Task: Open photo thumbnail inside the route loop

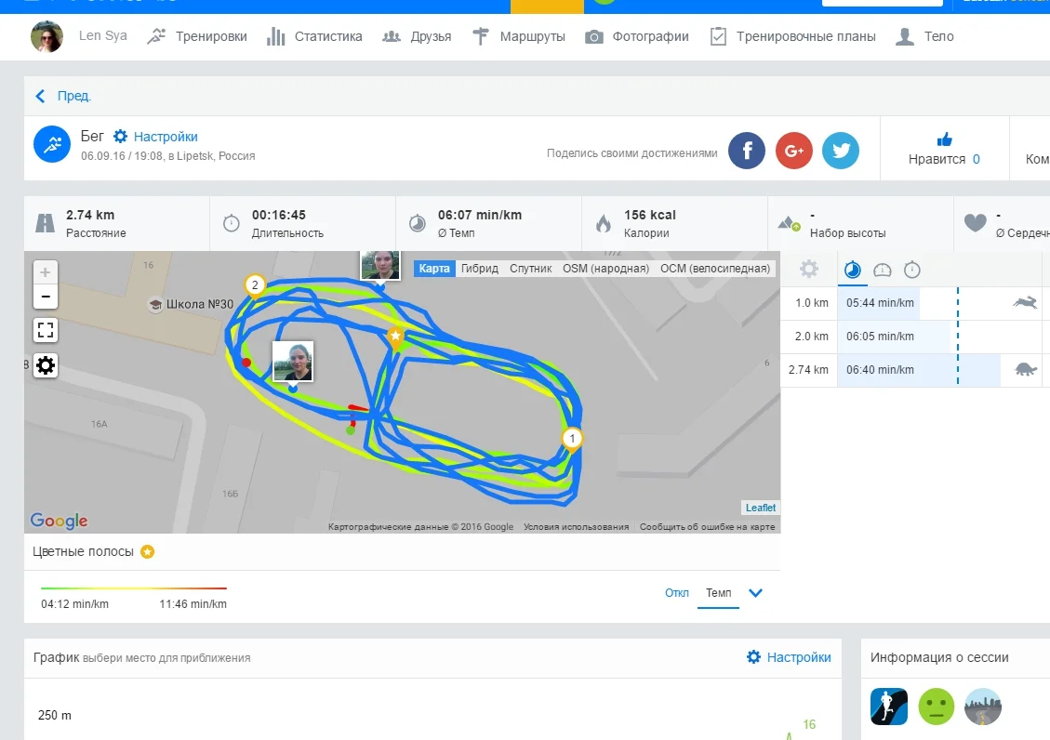Action: (x=293, y=362)
